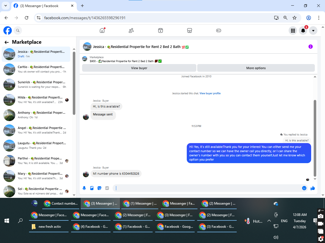This screenshot has height=243, width=325.
Task: Record a voice clip with microphone
Action: pyautogui.click(x=84, y=188)
